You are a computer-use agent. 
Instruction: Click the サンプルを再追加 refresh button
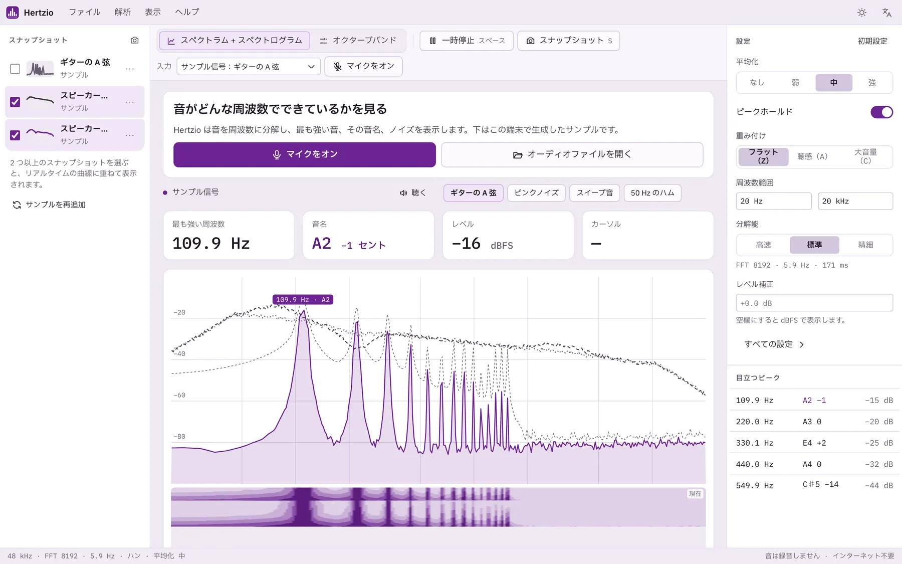[x=49, y=205]
